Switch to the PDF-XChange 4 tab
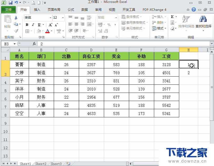214x166 pixels. click(x=154, y=10)
